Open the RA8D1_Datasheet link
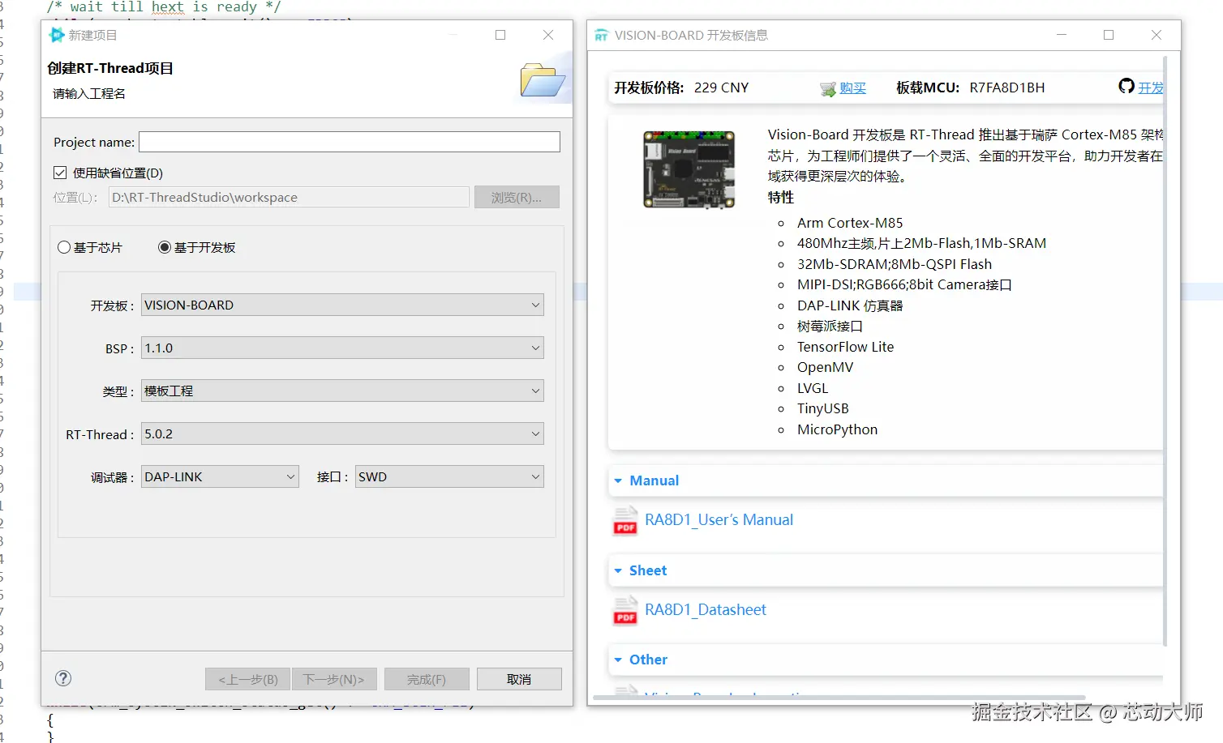The width and height of the screenshot is (1223, 743). pyautogui.click(x=706, y=609)
